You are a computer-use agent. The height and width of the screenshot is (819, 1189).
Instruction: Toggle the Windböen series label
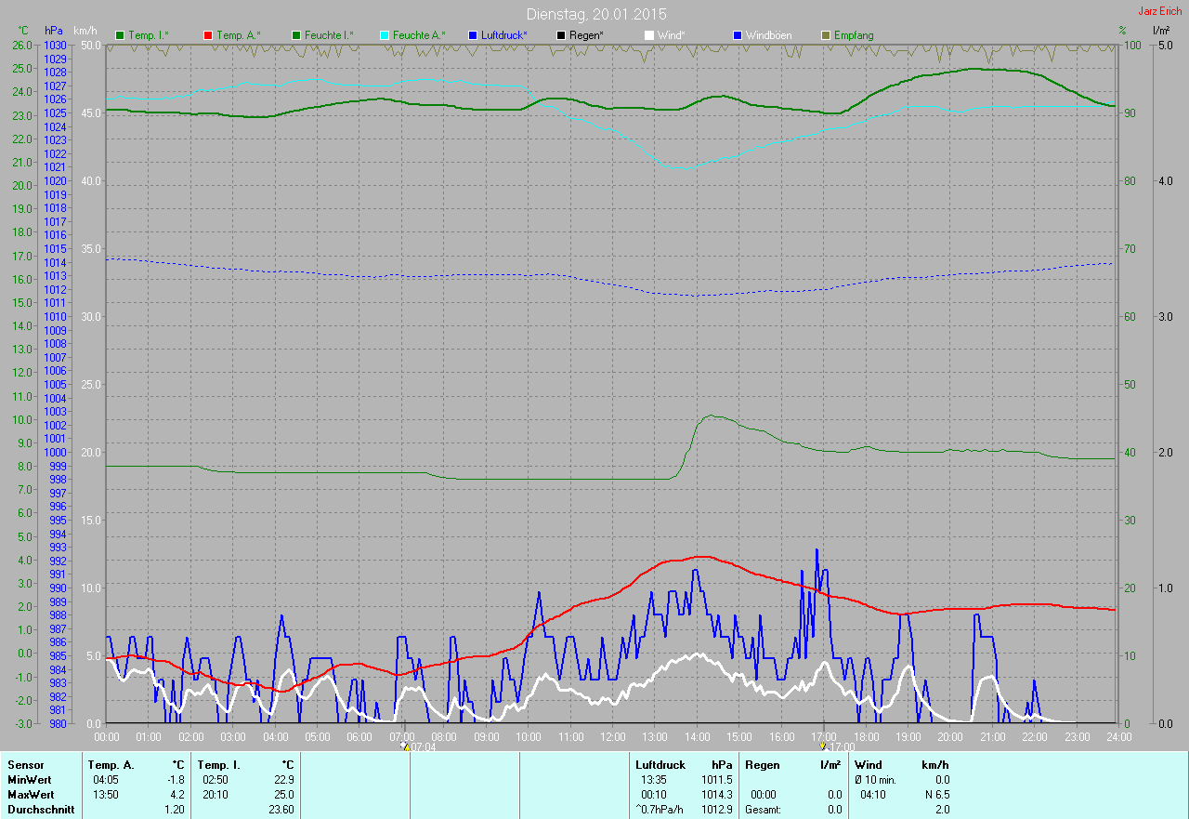[x=769, y=35]
